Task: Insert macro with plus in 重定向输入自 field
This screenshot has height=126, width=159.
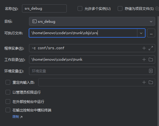Action: coord(144,82)
